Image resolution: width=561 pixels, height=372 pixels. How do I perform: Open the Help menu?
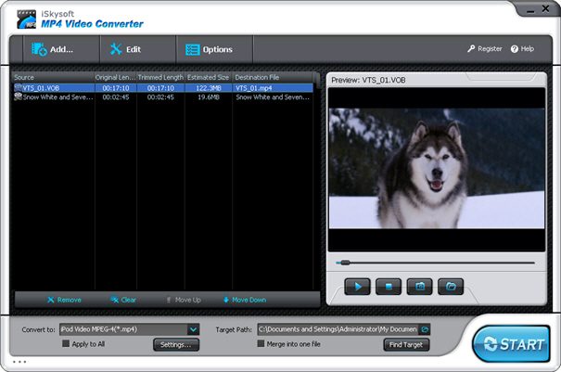click(x=522, y=48)
